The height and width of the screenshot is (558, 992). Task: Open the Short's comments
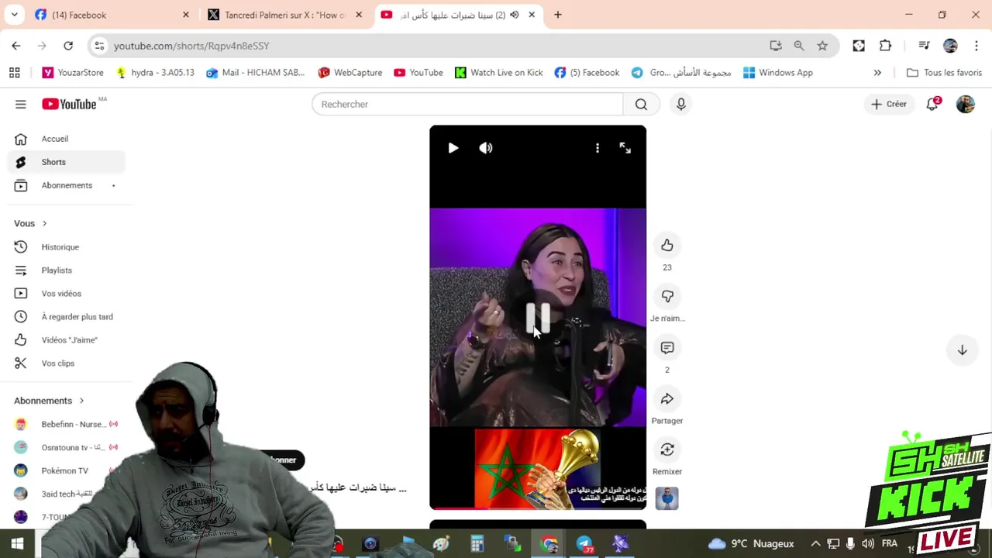(x=667, y=348)
